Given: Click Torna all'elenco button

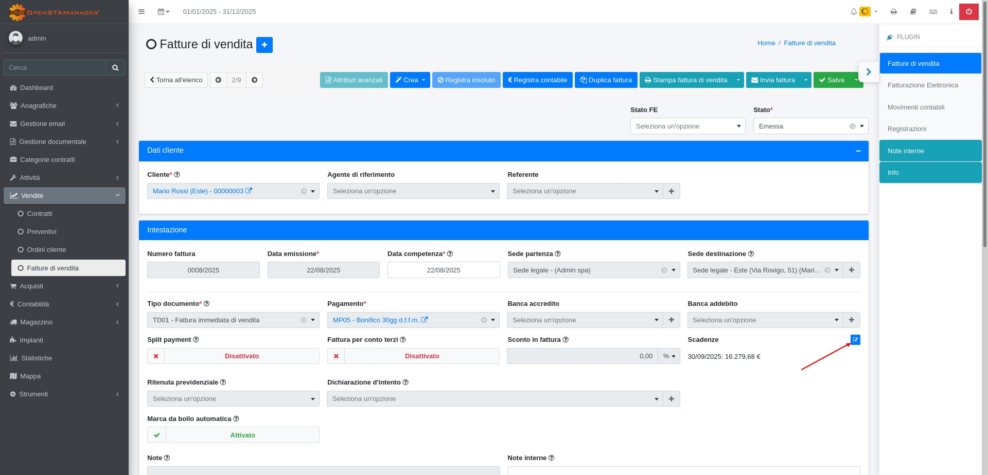Looking at the screenshot, I should [x=176, y=80].
